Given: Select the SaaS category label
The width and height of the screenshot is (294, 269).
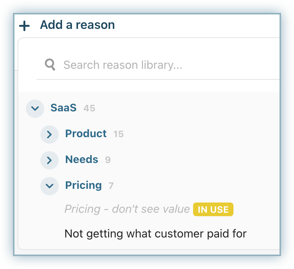Looking at the screenshot, I should click(63, 108).
